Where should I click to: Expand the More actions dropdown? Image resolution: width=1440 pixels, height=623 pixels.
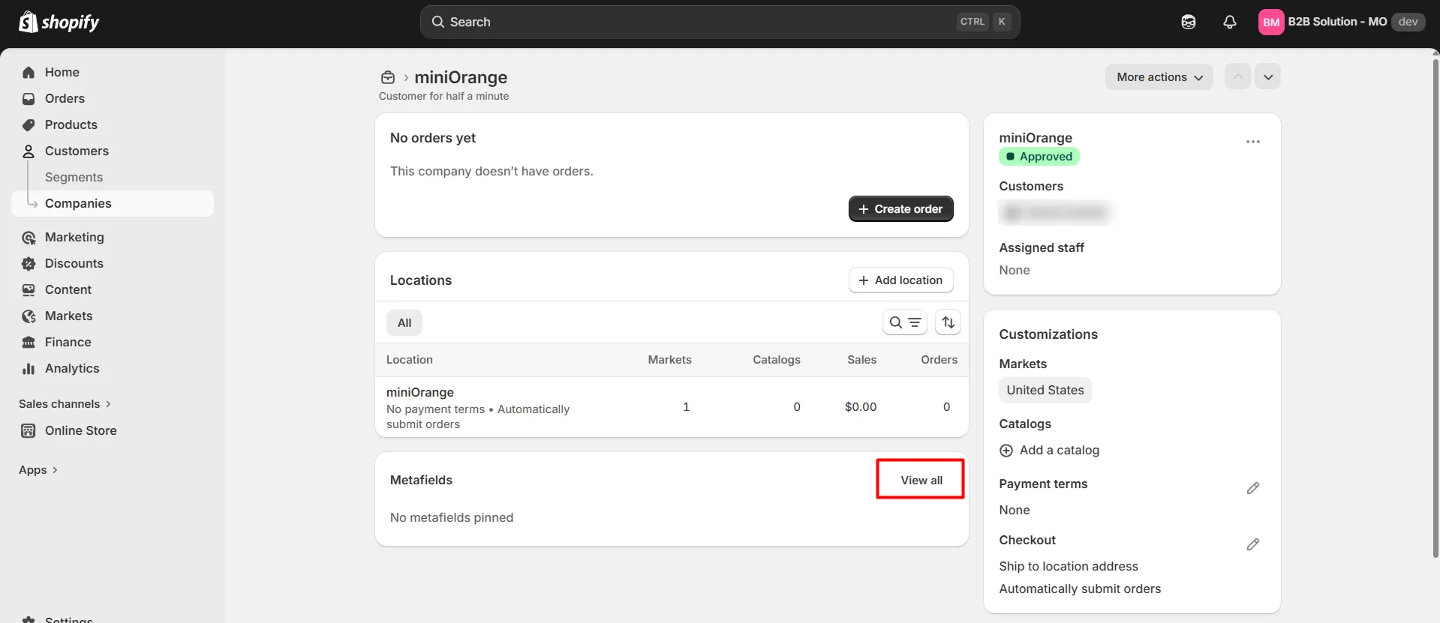coord(1158,77)
